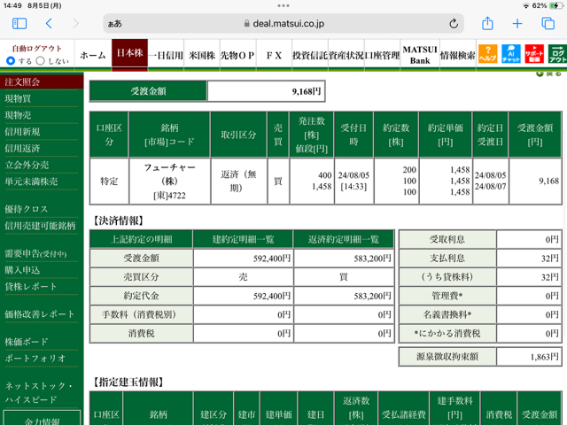Image resolution: width=567 pixels, height=425 pixels.
Task: Open the MATSUI Bank tab
Action: [420, 55]
